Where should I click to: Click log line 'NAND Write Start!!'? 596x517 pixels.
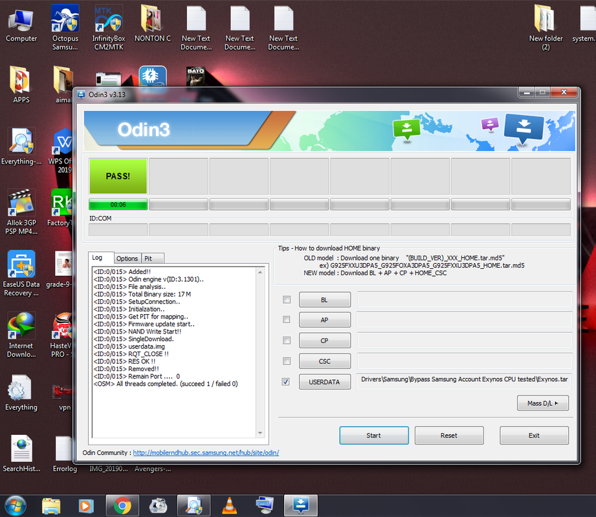pos(137,332)
